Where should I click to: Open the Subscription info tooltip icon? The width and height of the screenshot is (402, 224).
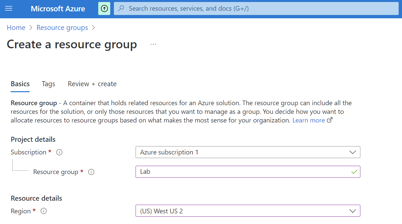tap(59, 152)
